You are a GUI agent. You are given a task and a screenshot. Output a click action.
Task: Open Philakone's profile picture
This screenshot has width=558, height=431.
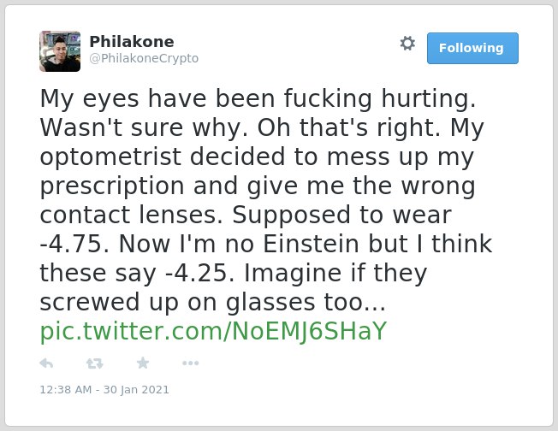click(60, 51)
